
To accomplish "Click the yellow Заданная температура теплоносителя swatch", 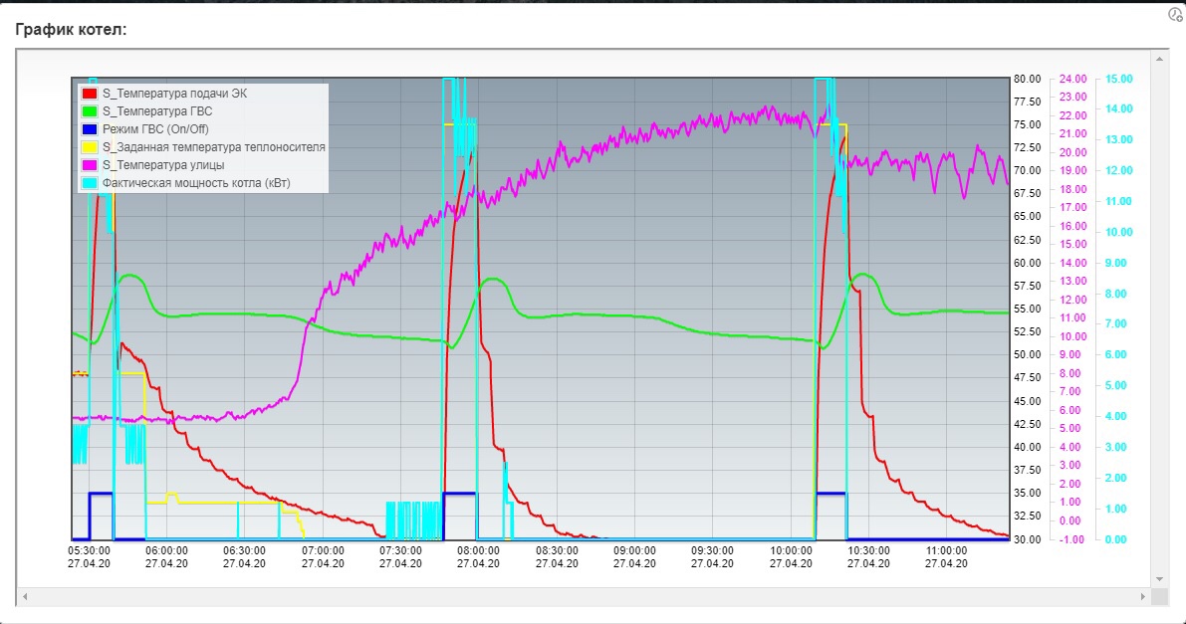I will tap(90, 147).
